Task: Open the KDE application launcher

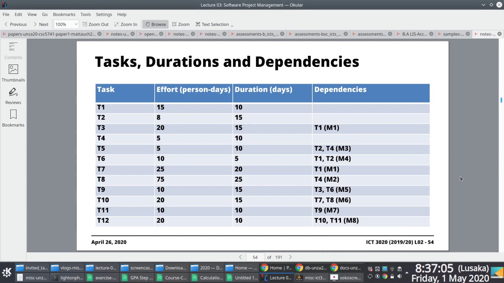Action: (x=7, y=272)
